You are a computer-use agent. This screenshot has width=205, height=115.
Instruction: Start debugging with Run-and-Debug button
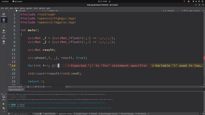(x=4, y=108)
